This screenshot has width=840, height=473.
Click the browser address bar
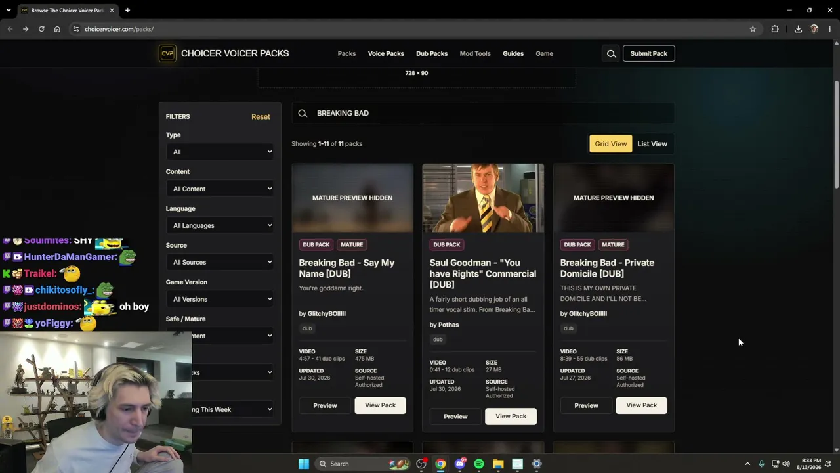pos(413,29)
